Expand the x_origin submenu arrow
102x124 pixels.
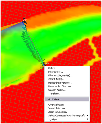point(88,119)
